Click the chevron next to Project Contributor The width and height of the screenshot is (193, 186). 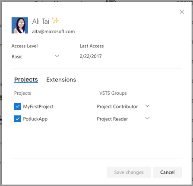147,106
